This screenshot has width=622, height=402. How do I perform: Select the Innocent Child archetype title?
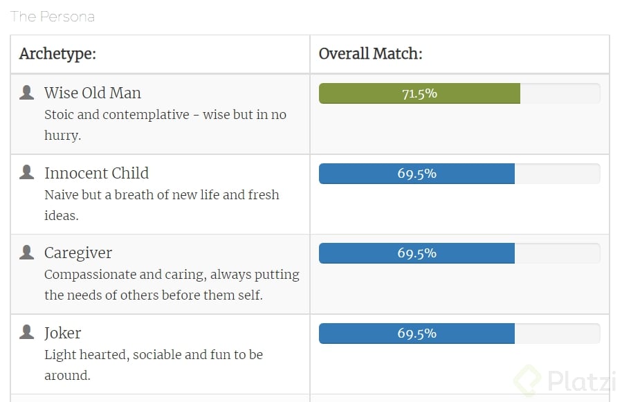tap(96, 173)
